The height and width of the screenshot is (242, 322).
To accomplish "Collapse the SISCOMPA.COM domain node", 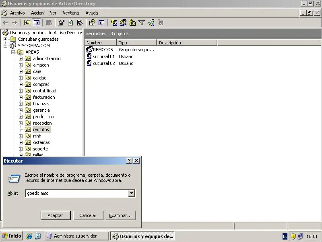I will point(5,46).
